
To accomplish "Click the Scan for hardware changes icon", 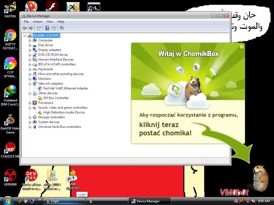I will pyautogui.click(x=62, y=28).
